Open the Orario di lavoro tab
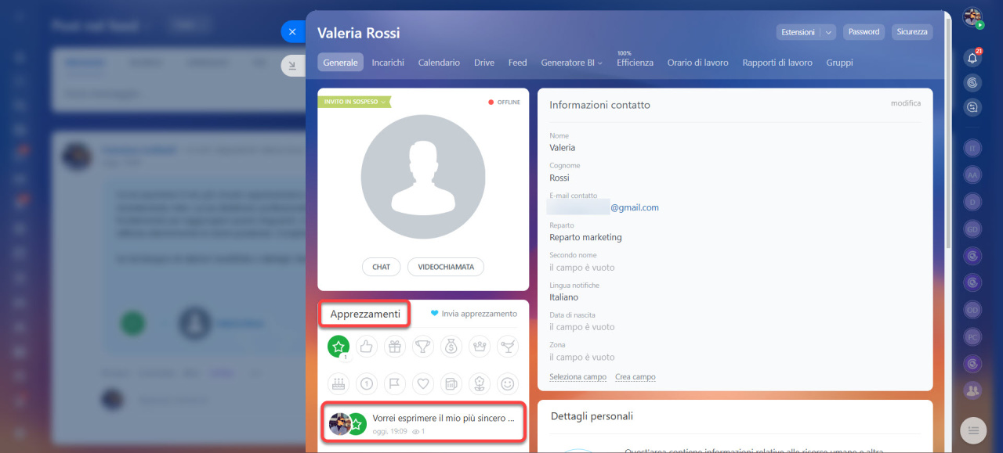Image resolution: width=1003 pixels, height=453 pixels. tap(697, 63)
